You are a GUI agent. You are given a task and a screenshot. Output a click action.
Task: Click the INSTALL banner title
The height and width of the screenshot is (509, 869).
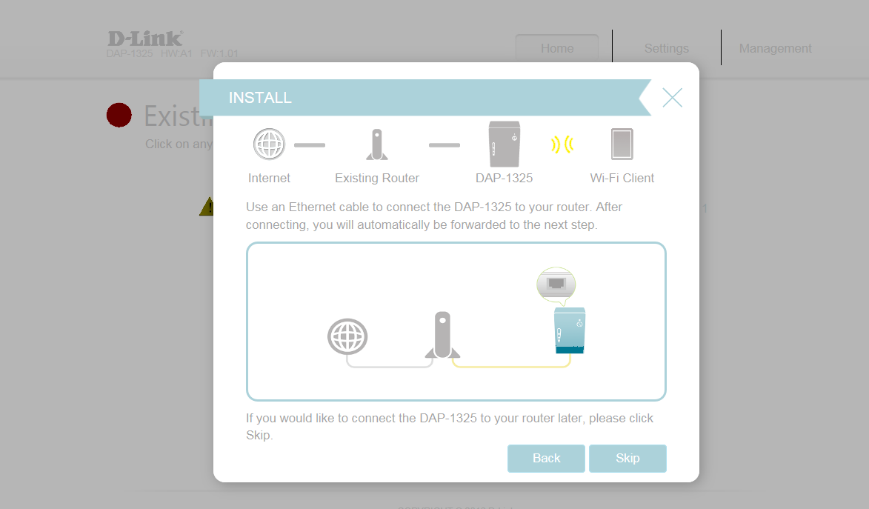260,98
